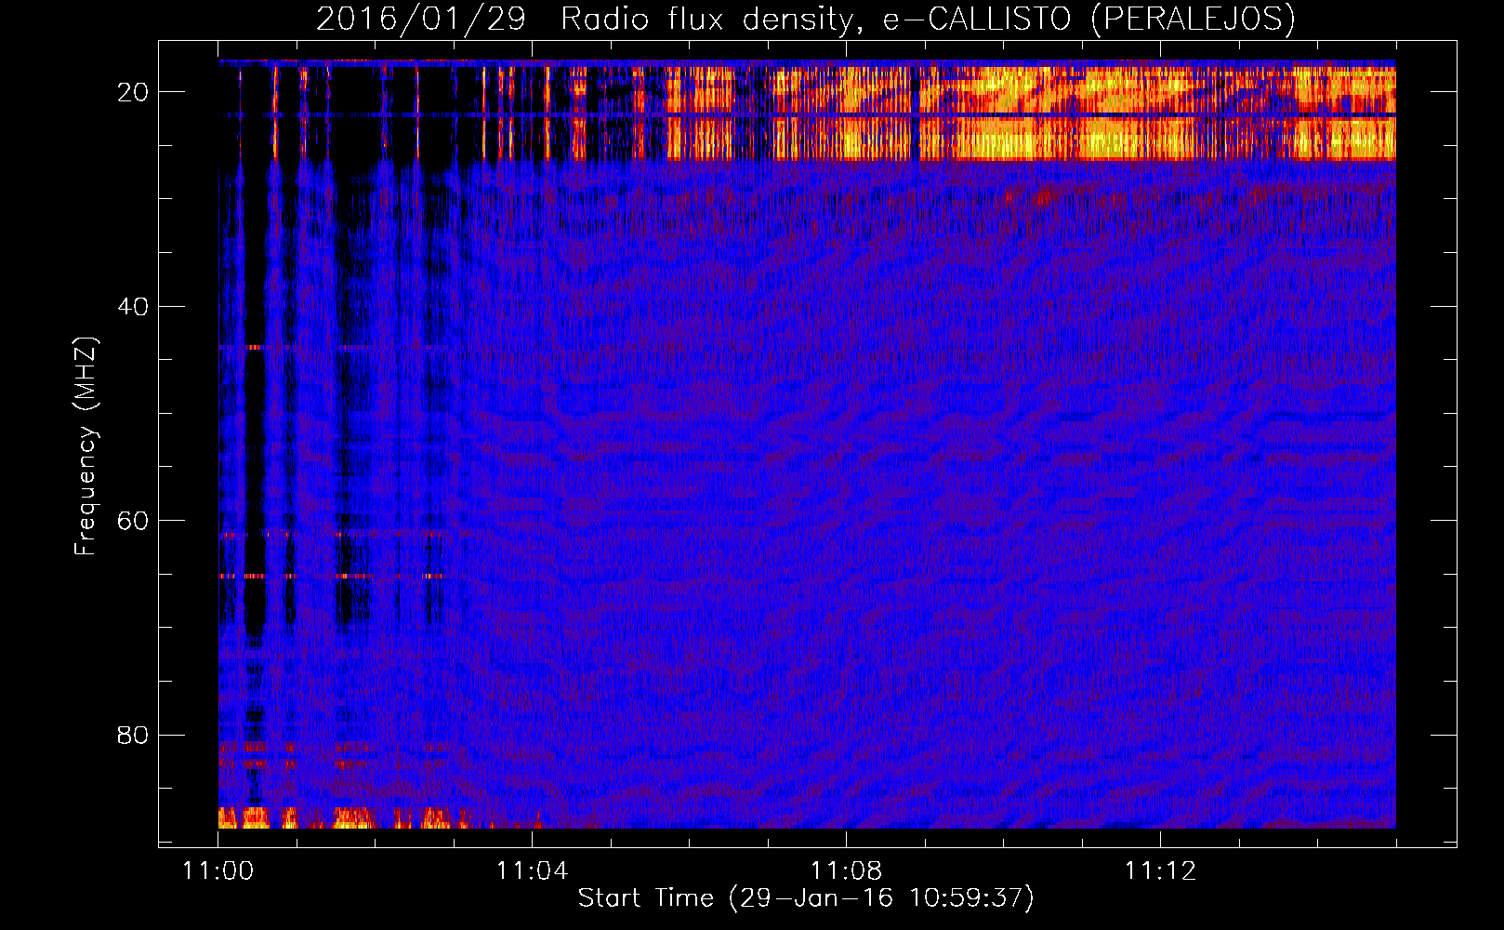The image size is (1504, 930).
Task: Click the 'Start Time (29-Jan-16 10:59:37)' label
Action: [x=806, y=898]
